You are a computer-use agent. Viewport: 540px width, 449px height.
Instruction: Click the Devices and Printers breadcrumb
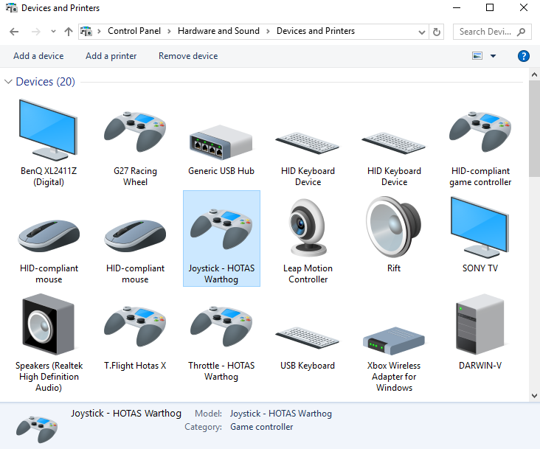coord(316,31)
